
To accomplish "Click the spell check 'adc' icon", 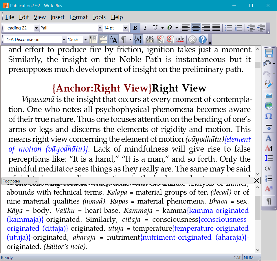I will (x=180, y=39).
